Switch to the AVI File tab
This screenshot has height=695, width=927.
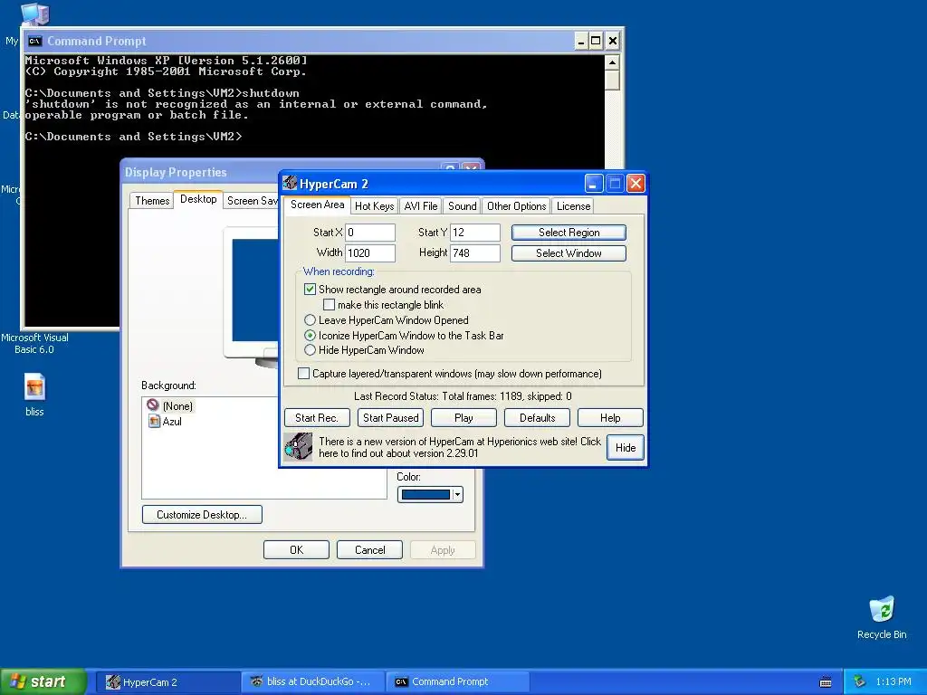(x=420, y=205)
